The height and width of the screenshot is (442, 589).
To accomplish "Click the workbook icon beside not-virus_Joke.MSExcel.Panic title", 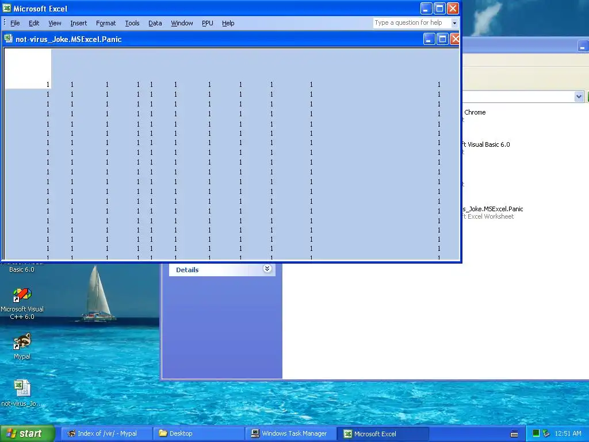I will (8, 39).
